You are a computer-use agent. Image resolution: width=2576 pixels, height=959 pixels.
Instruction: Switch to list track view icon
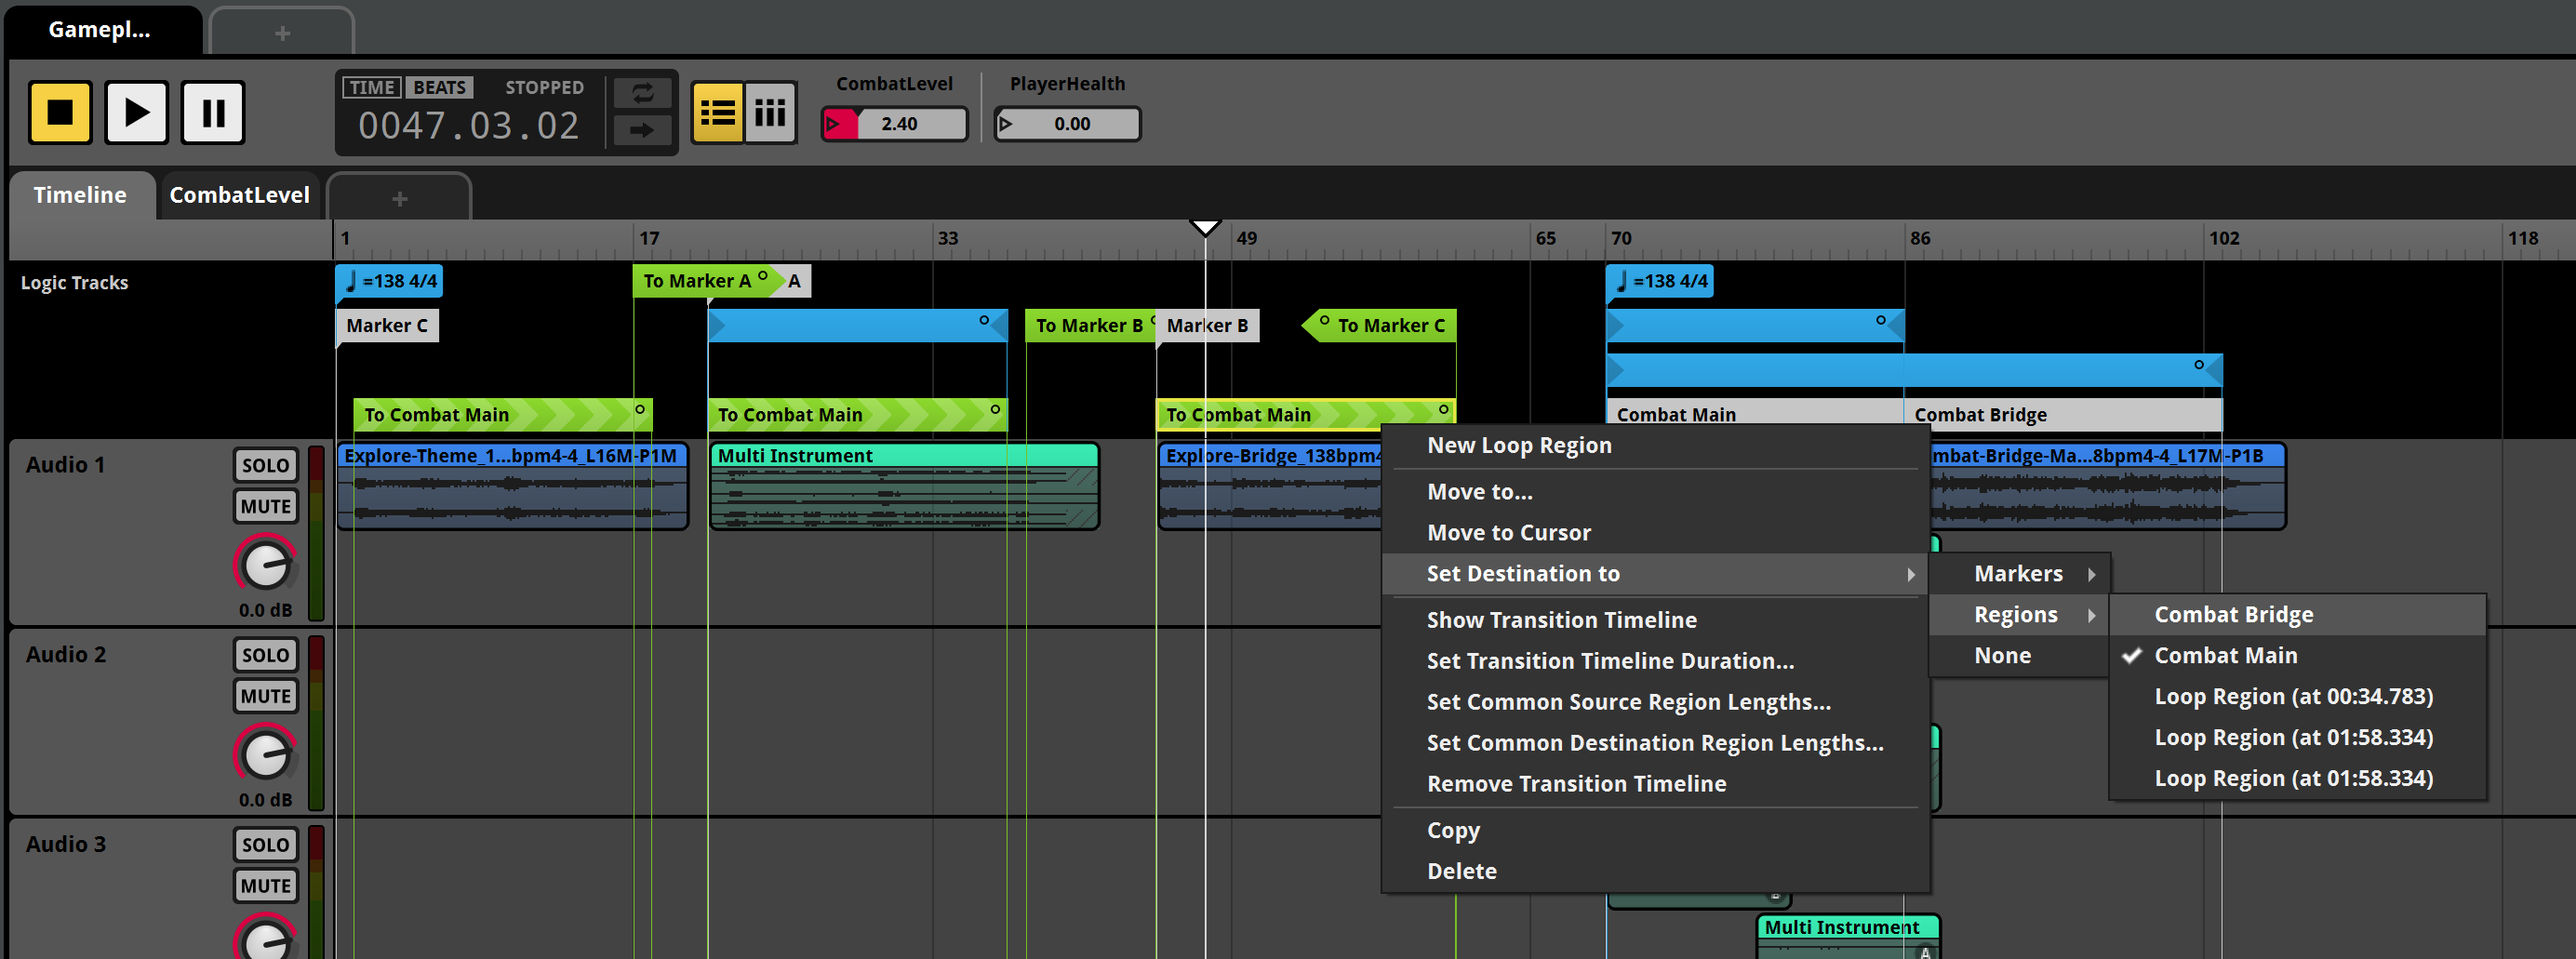(717, 113)
